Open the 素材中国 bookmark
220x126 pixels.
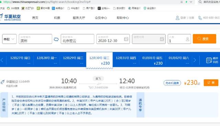pos(43,8)
